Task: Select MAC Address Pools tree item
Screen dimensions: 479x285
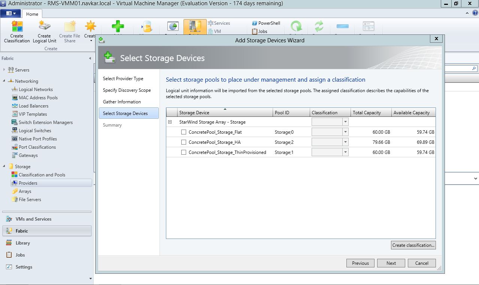Action: point(38,98)
